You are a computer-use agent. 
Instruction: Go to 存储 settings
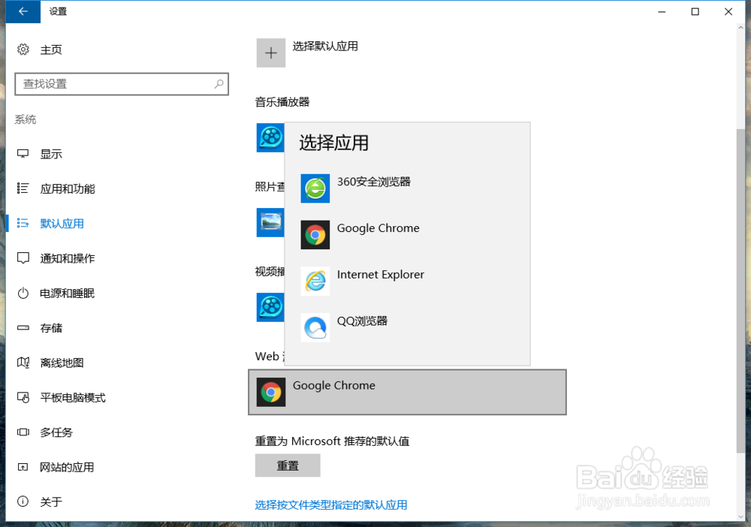pos(51,328)
